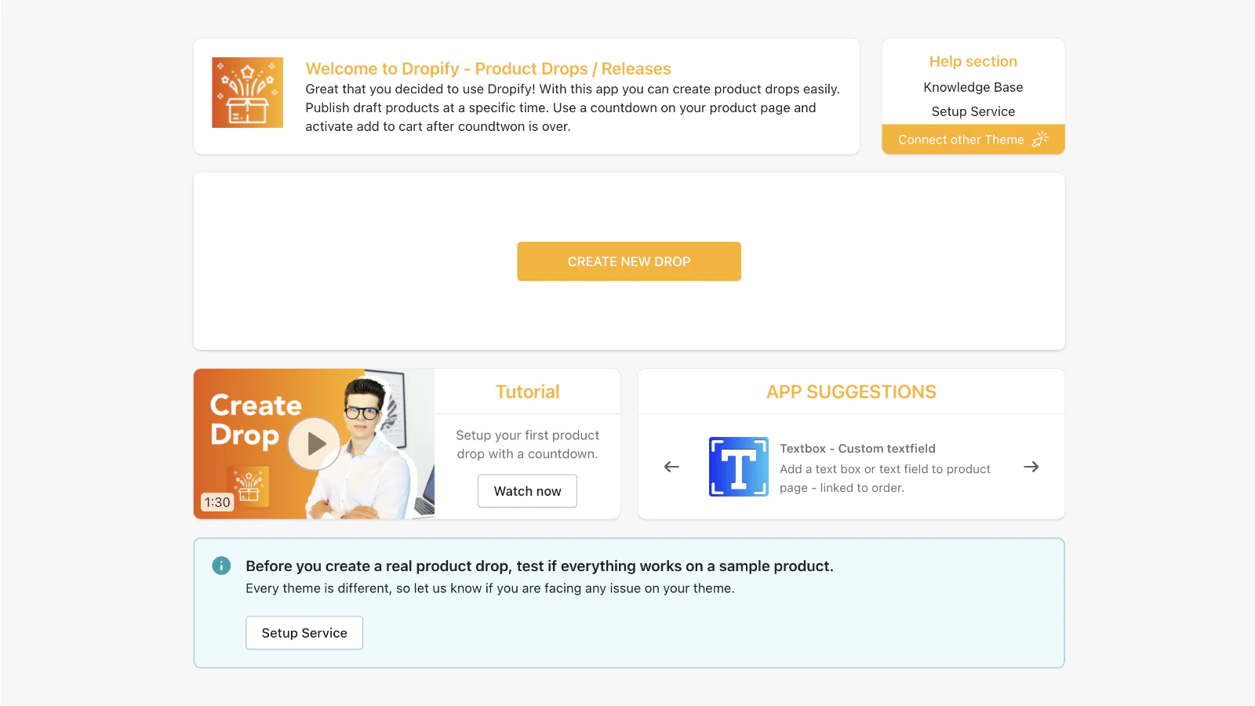Image resolution: width=1255 pixels, height=706 pixels.
Task: Click the info icon in the blue banner
Action: coord(221,566)
